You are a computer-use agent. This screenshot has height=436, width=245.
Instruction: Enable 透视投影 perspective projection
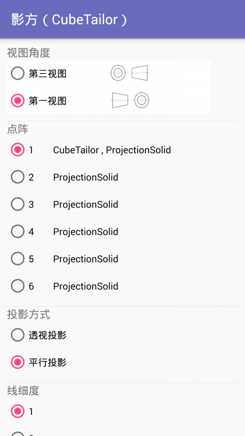[x=18, y=335]
